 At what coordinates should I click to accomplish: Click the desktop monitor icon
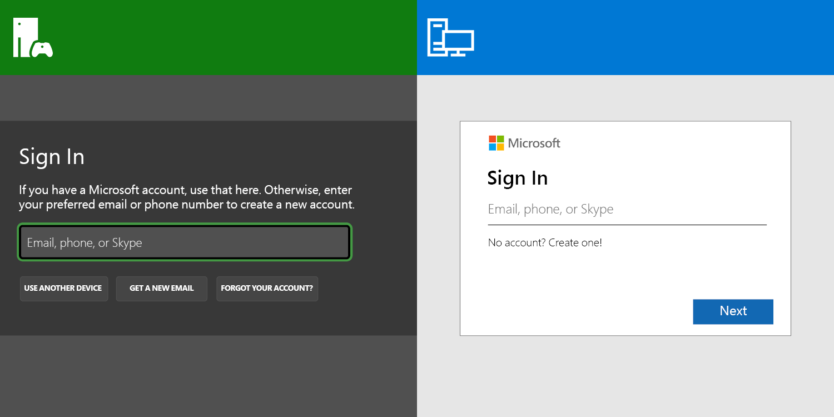[458, 42]
